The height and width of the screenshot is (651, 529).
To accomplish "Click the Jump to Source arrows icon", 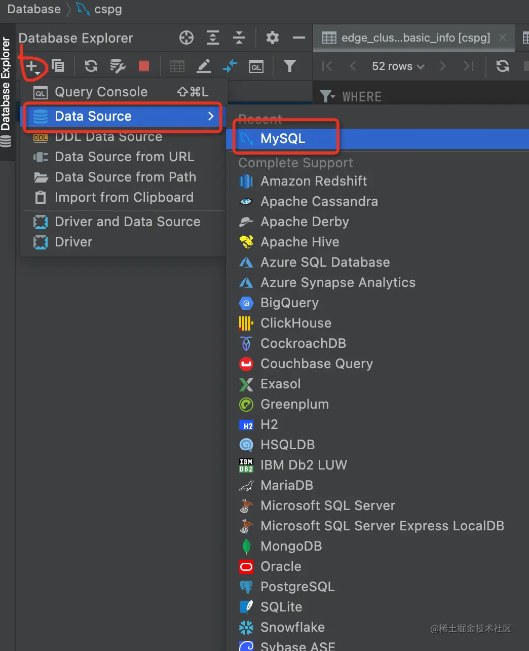I will (x=230, y=66).
